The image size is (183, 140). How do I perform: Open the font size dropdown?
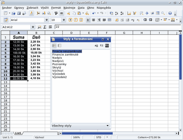click(x=64, y=20)
